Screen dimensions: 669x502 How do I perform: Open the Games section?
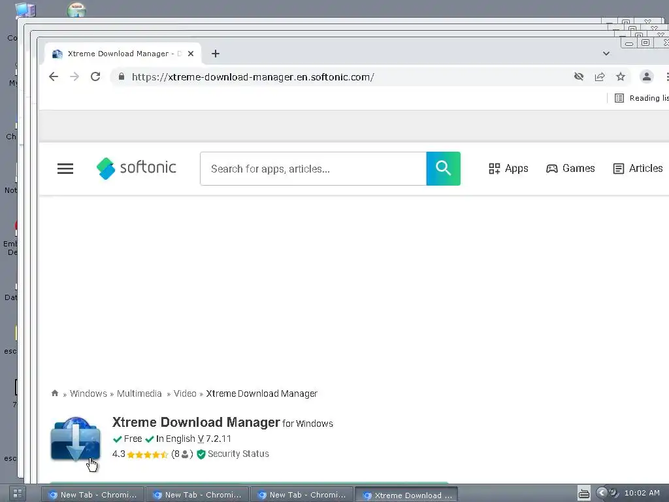(x=570, y=169)
